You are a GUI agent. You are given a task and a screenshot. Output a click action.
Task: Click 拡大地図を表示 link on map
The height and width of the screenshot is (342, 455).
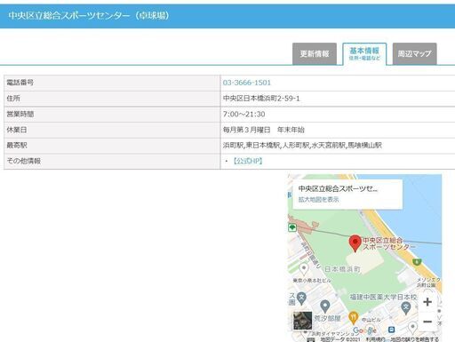(x=318, y=200)
